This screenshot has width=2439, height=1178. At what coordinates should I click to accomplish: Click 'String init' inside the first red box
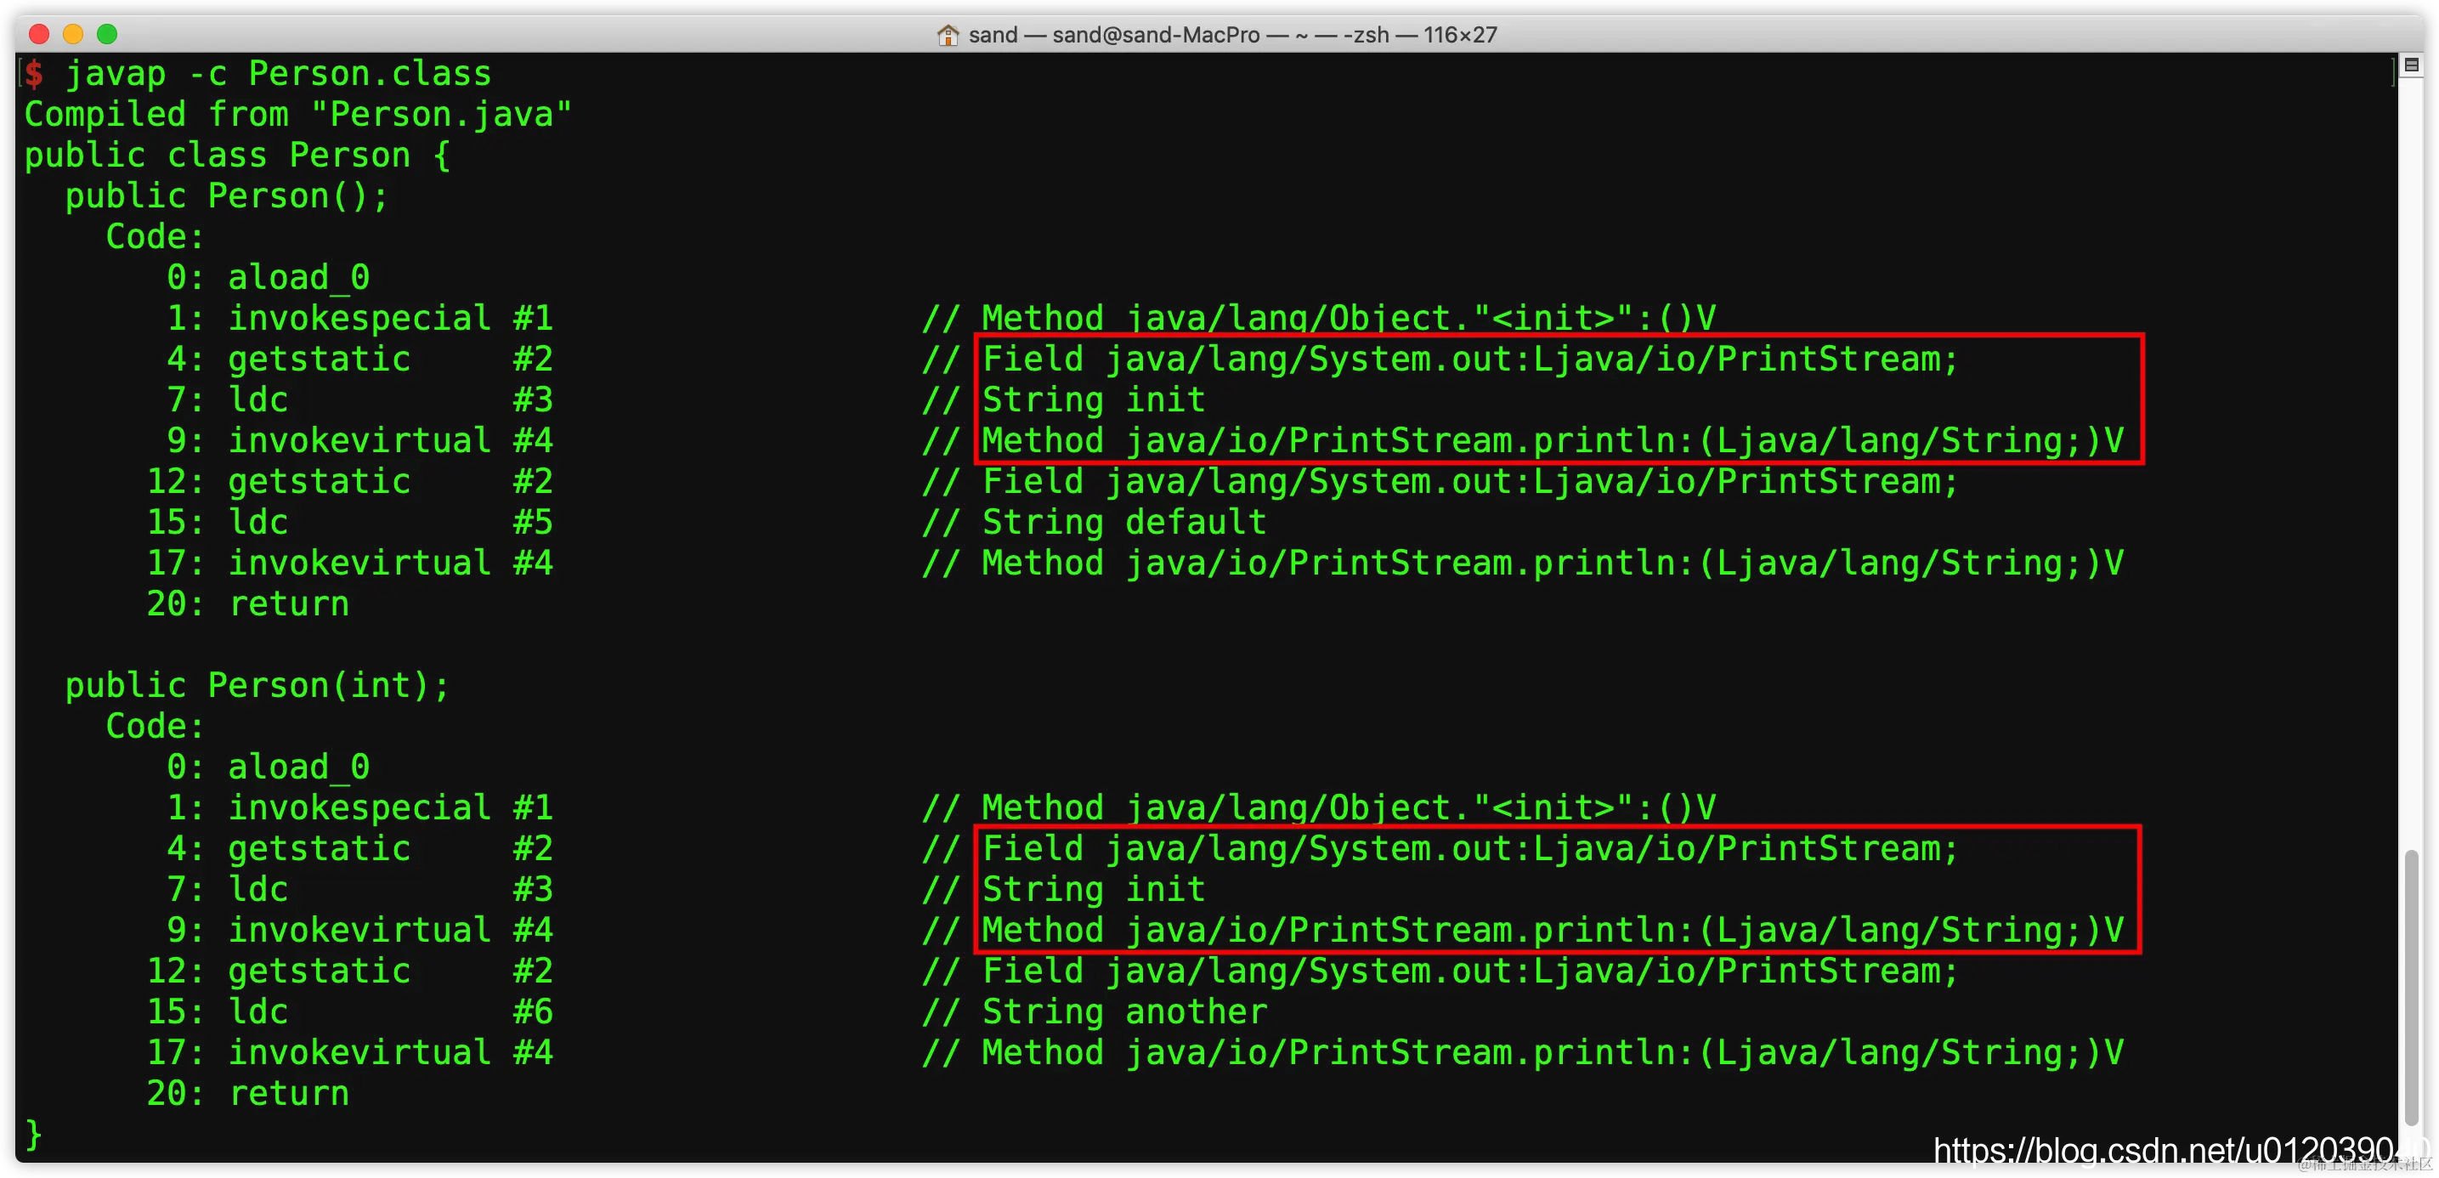1094,400
